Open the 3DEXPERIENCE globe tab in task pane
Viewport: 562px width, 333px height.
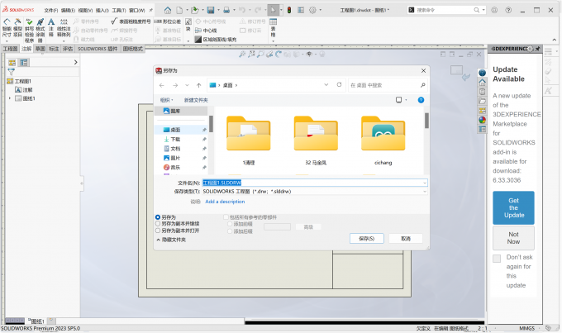482,73
